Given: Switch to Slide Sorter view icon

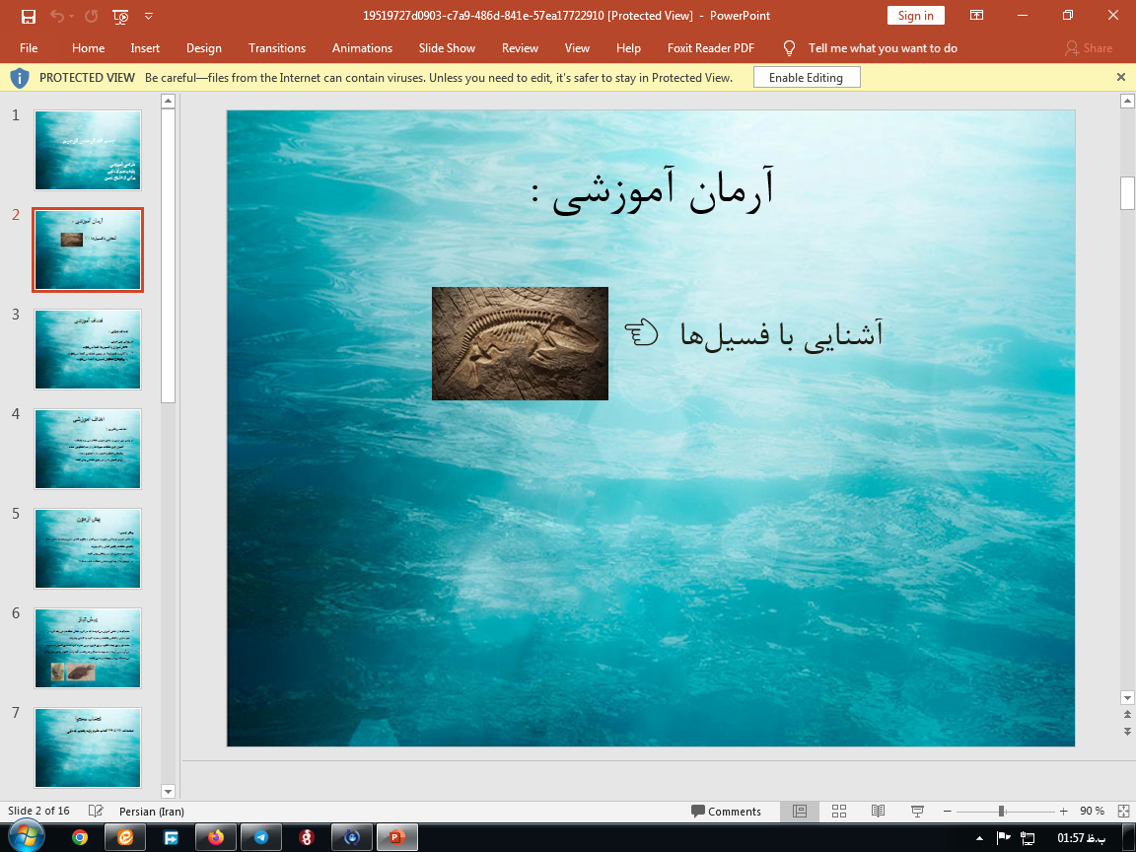Looking at the screenshot, I should [x=838, y=812].
